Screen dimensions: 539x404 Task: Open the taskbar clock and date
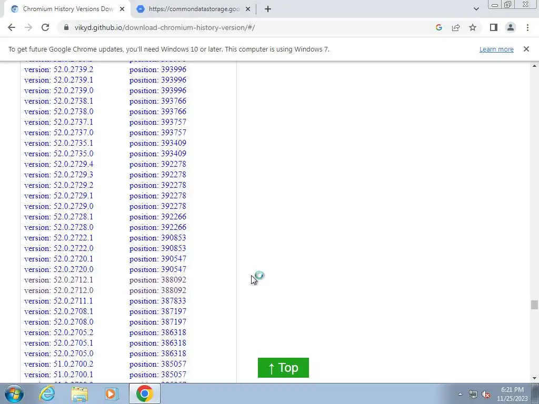(512, 394)
